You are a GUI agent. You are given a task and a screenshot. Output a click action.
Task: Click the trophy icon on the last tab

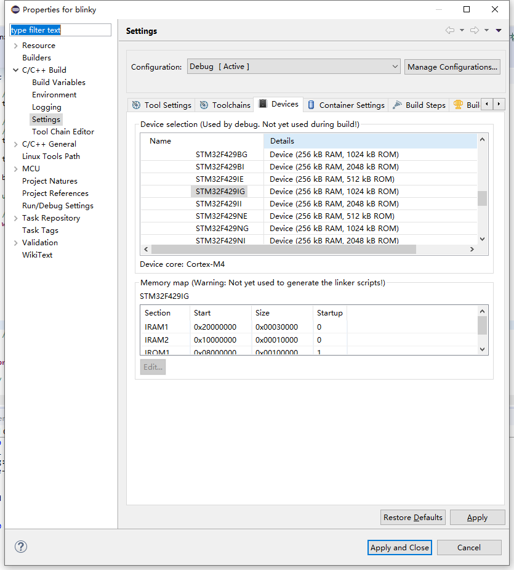click(x=458, y=105)
